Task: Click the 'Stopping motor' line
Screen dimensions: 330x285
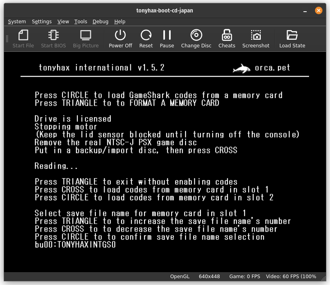Action: (66, 127)
